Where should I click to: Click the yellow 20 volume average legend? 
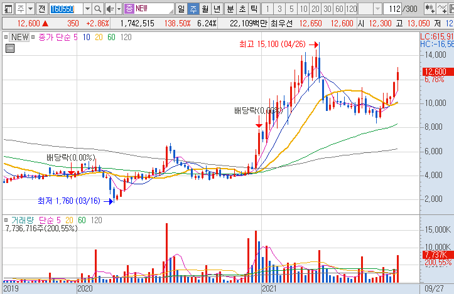point(69,220)
